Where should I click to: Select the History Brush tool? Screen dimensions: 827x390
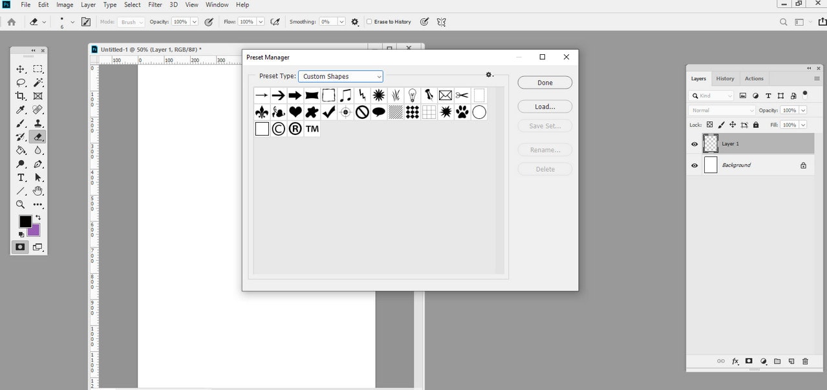[21, 137]
